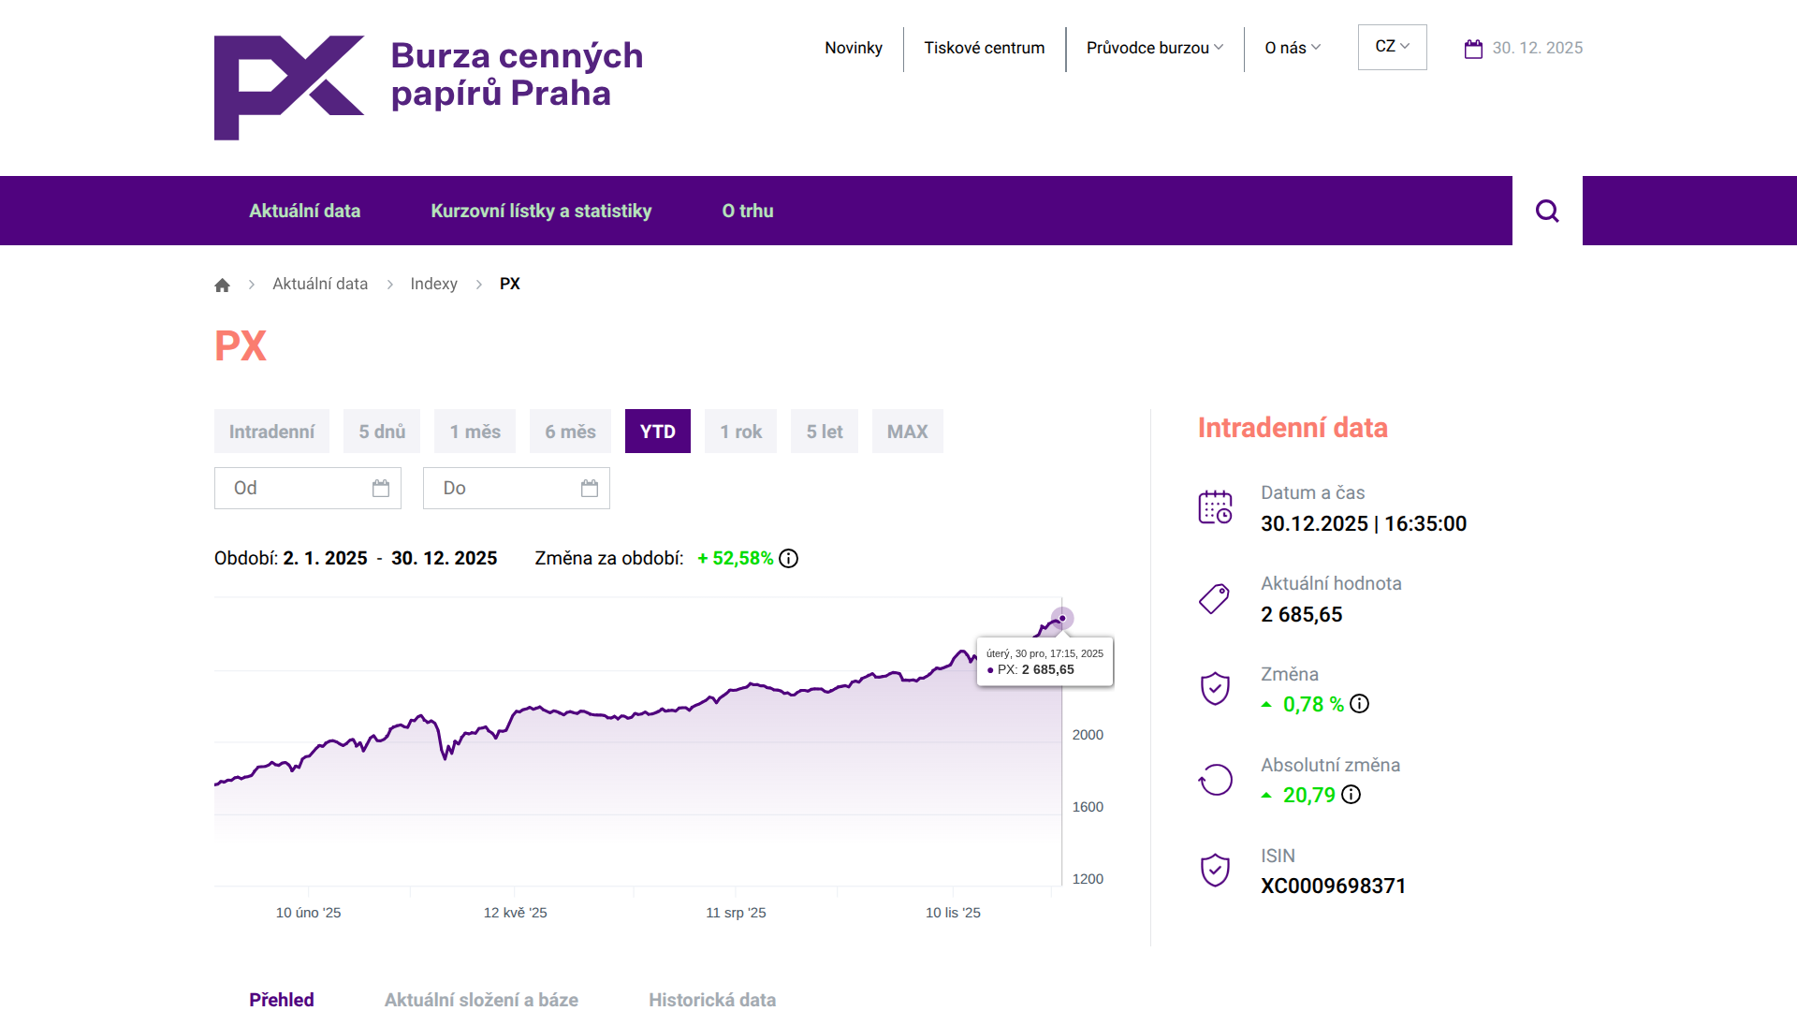1797x1011 pixels.
Task: Click Aktuální data breadcrumb link
Action: point(320,284)
